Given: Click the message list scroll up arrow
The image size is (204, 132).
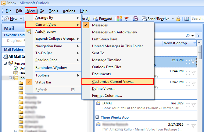Looking at the screenshot, I should (199, 42).
